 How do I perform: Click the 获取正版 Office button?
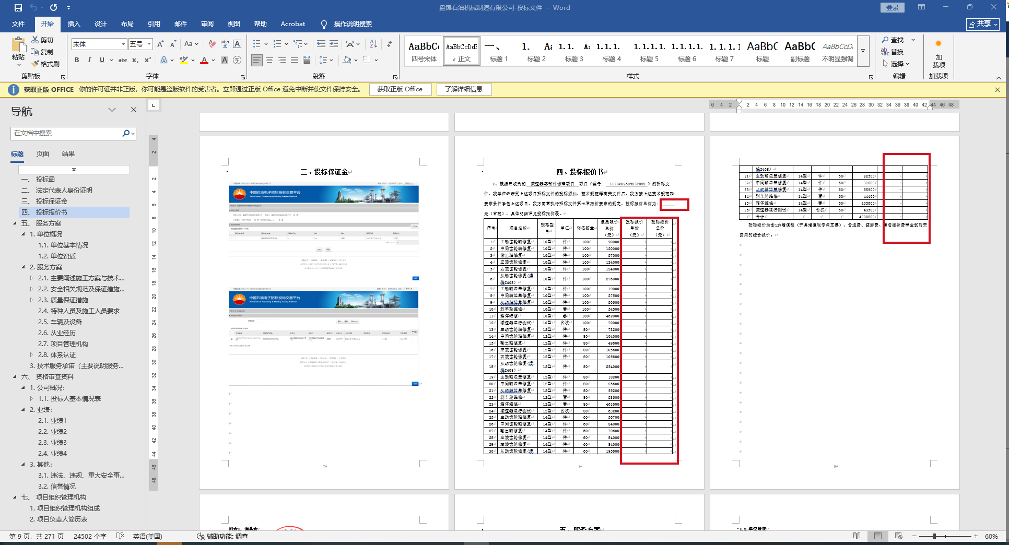[x=400, y=89]
